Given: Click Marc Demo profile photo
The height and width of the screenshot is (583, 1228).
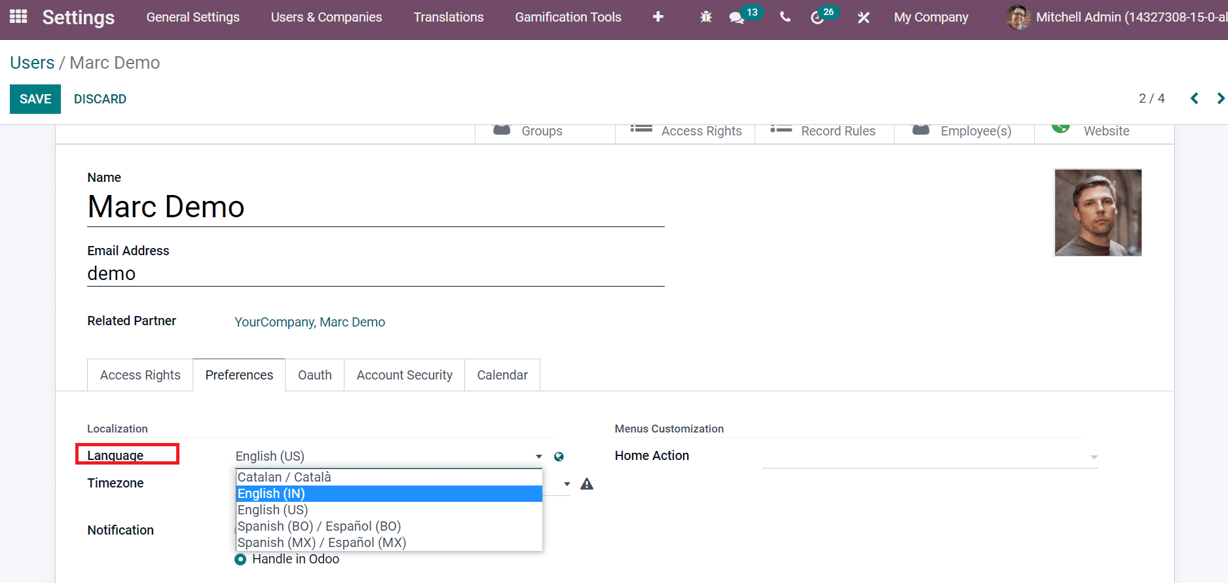Looking at the screenshot, I should [1098, 213].
